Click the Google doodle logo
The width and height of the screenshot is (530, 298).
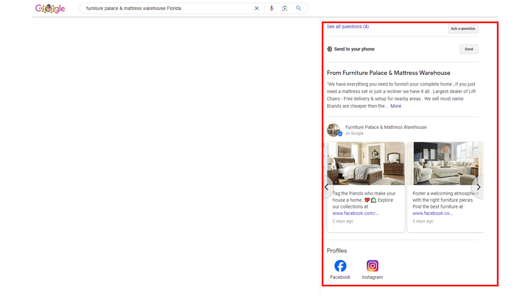50,8
